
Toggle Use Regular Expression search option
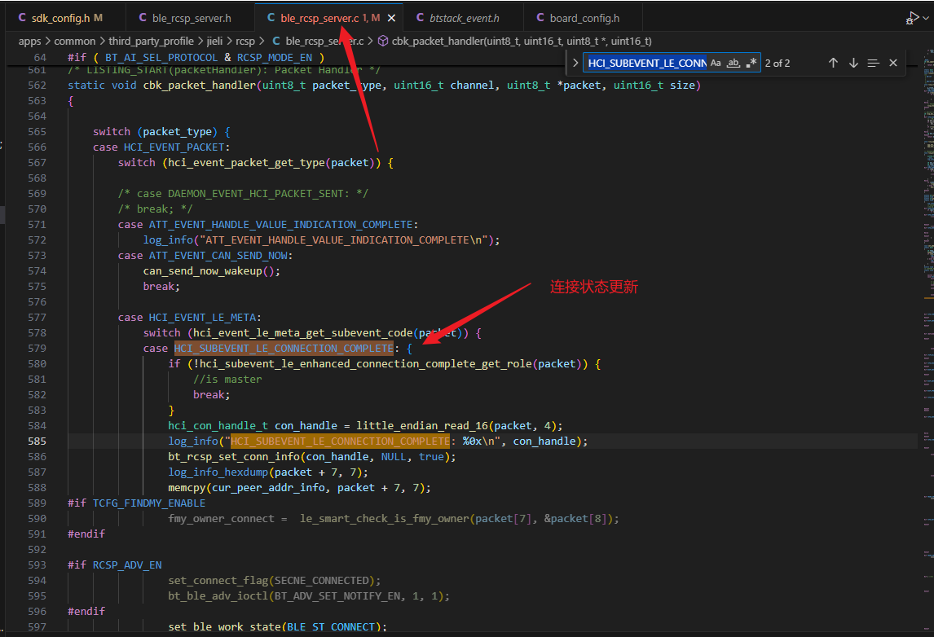[x=751, y=63]
